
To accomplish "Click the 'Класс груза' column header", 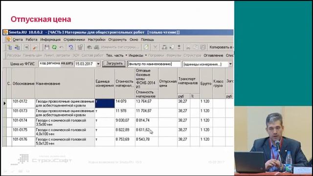I will 219,84.
